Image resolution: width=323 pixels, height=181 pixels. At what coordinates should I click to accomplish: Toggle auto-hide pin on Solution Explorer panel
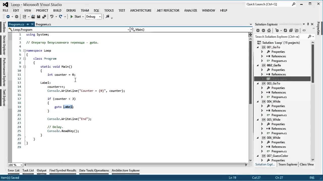pos(308,24)
